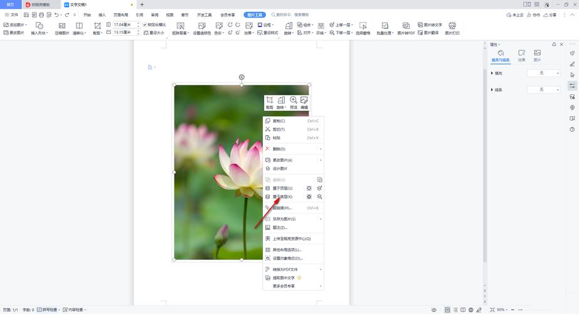Select Format Object (设置对象格式) entry

point(293,258)
